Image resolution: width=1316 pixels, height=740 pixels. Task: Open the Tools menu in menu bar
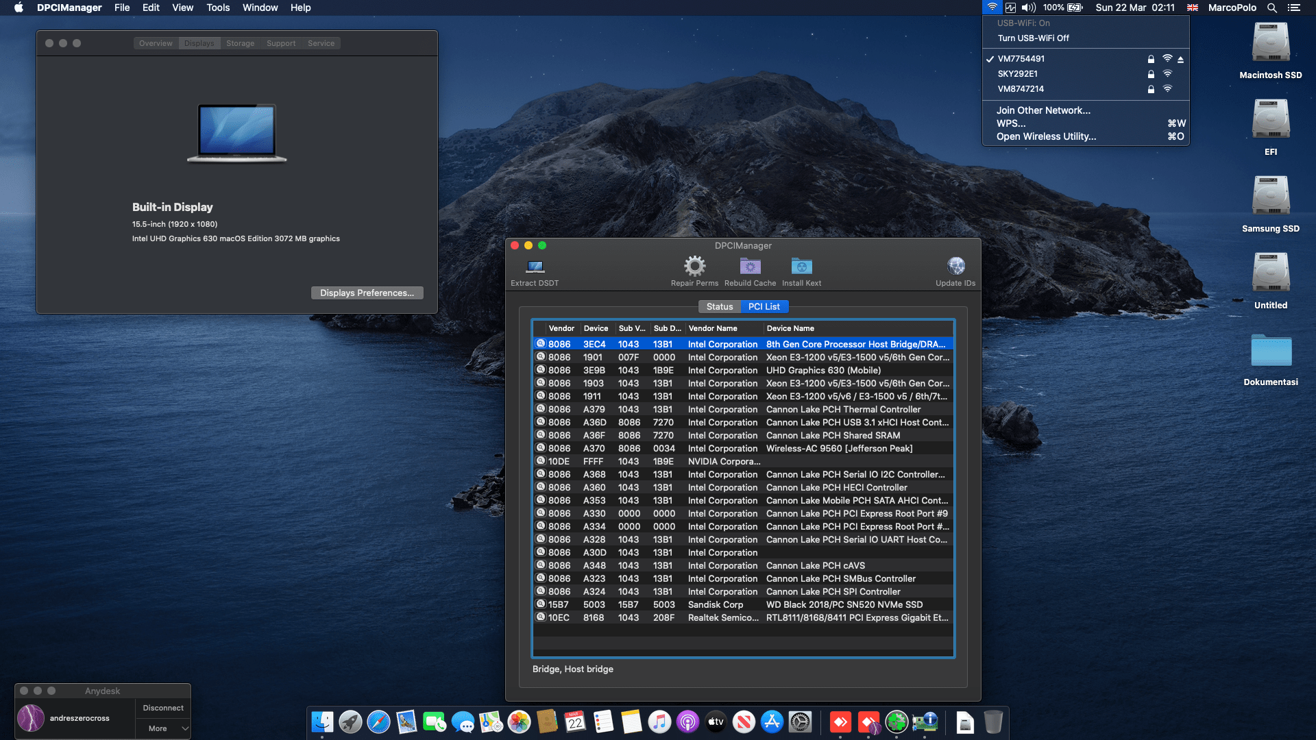pyautogui.click(x=218, y=8)
